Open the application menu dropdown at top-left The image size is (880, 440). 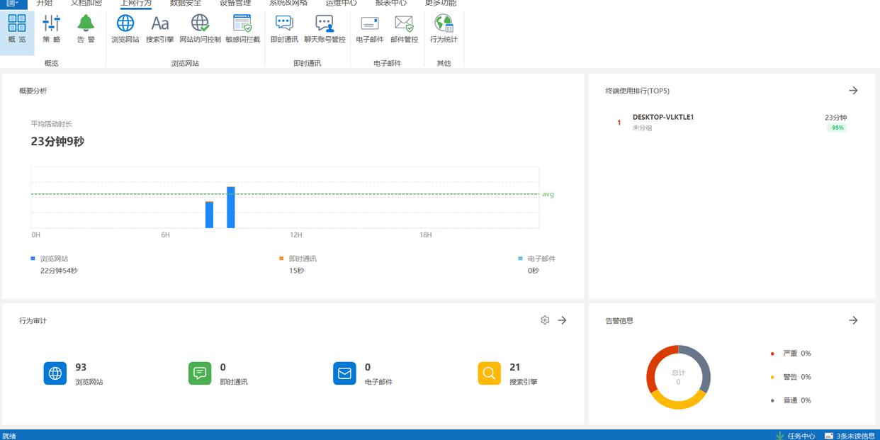pos(12,3)
